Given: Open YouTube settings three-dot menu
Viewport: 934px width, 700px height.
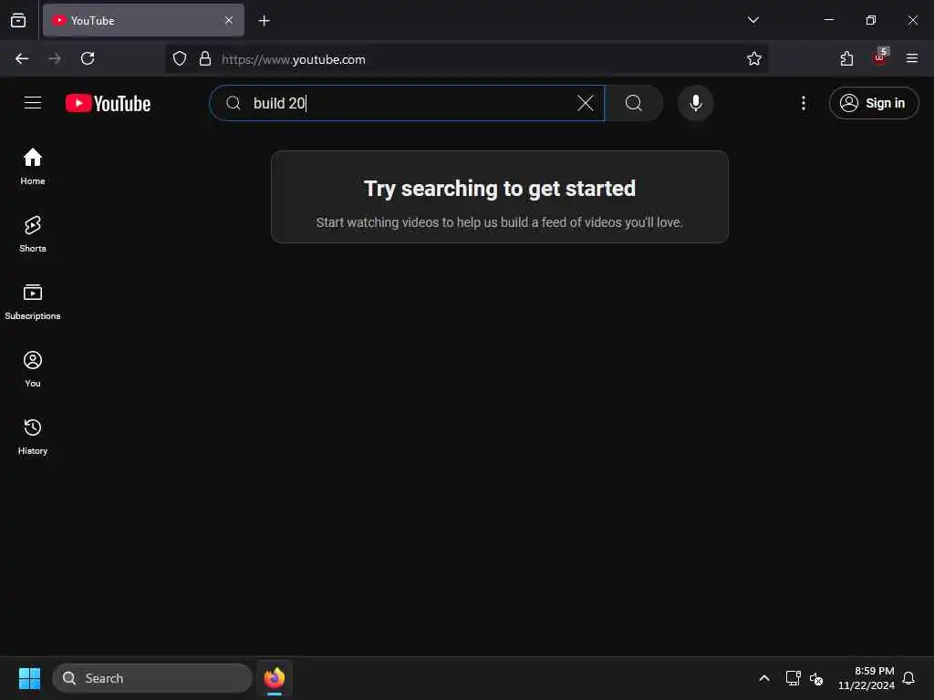Looking at the screenshot, I should pos(803,103).
